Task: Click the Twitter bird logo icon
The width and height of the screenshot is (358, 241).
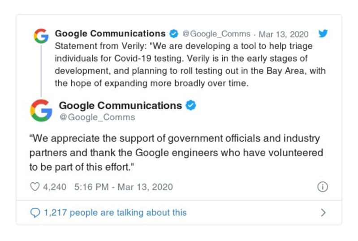Action: pyautogui.click(x=323, y=34)
